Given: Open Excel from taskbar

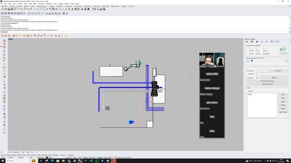Looking at the screenshot, I should click(91, 161).
